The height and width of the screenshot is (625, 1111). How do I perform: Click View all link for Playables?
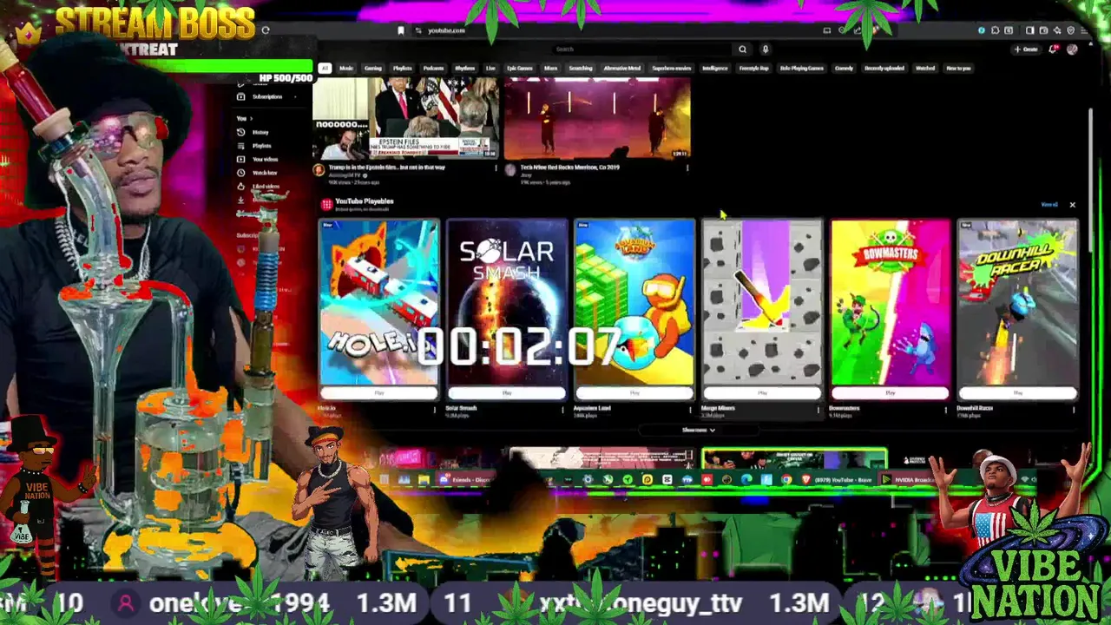click(x=1049, y=205)
